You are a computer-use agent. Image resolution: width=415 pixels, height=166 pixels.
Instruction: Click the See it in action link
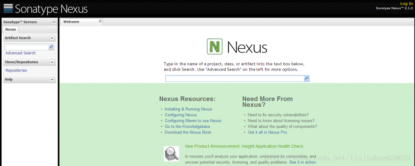click(x=302, y=162)
